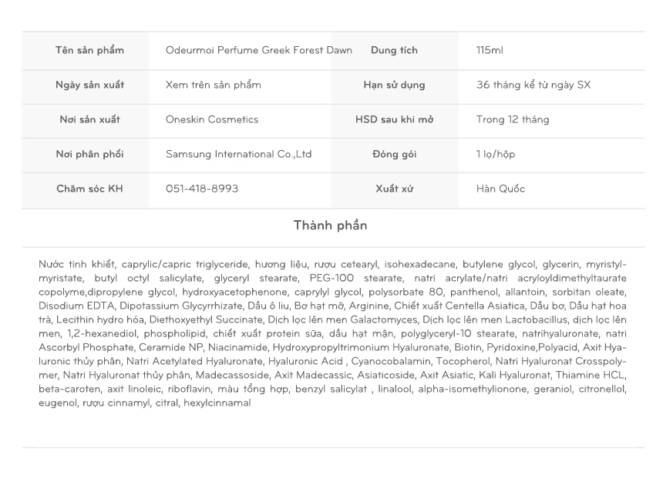Select the 'Hạn sử dụng' label cell
This screenshot has width=663, height=478.
point(394,85)
